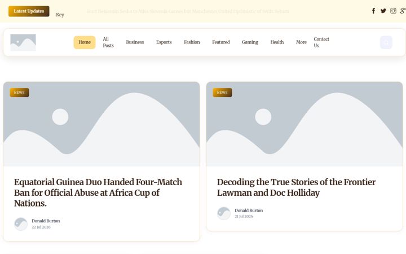Open the Health menu item
Image resolution: width=406 pixels, height=254 pixels.
277,42
